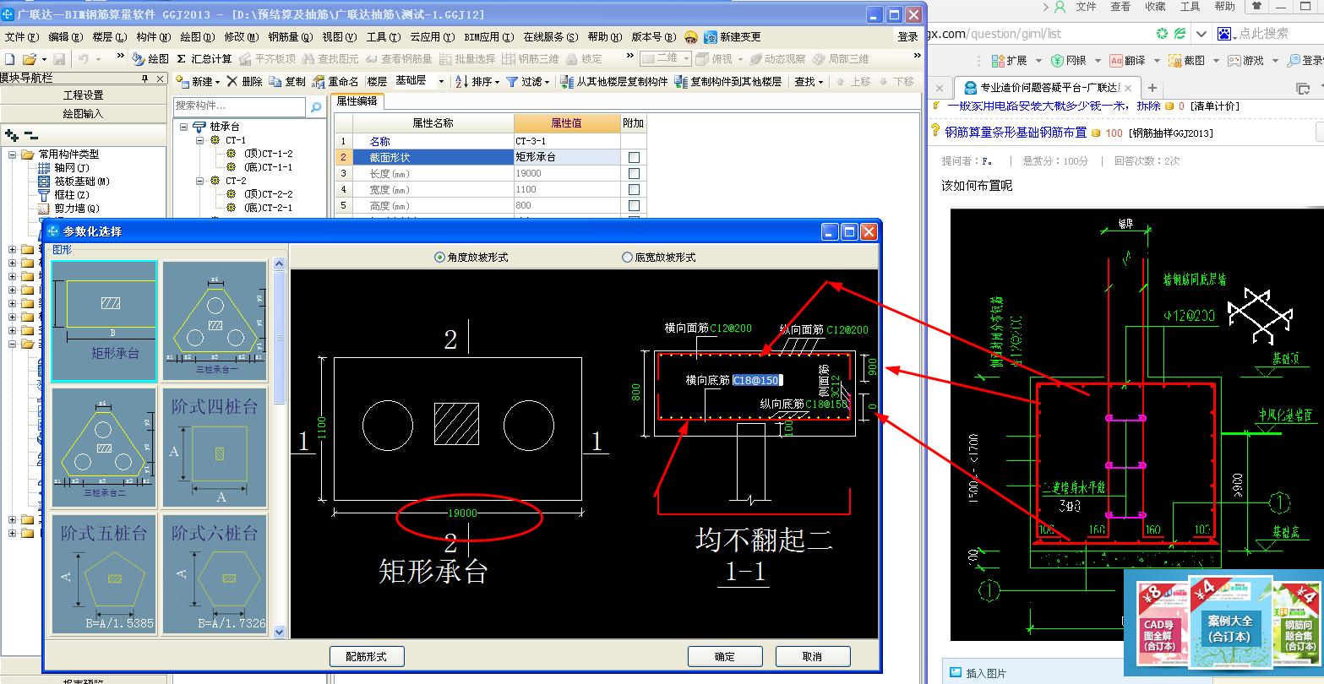Viewport: 1324px width, 684px height.
Task: Click the 删除 delete icon
Action: tap(232, 82)
